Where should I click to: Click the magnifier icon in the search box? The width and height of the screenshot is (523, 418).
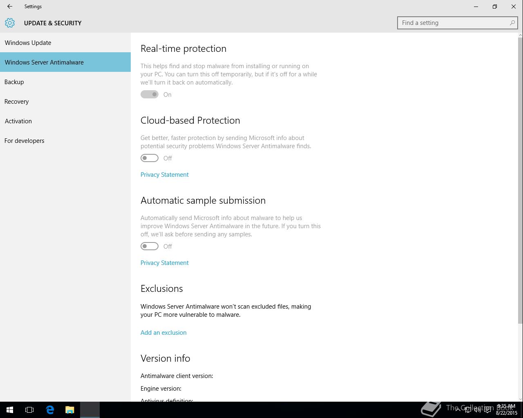512,23
